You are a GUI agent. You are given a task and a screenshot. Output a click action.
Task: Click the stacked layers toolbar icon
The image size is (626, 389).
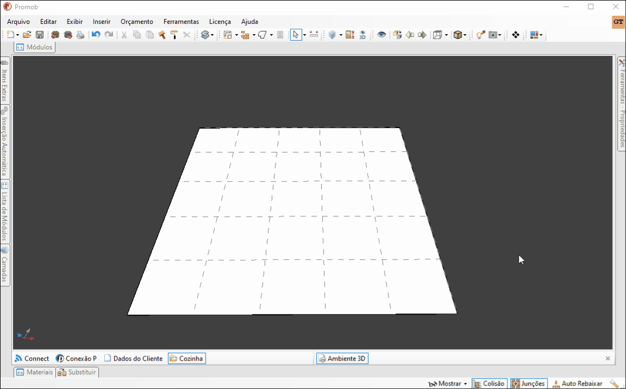point(332,35)
